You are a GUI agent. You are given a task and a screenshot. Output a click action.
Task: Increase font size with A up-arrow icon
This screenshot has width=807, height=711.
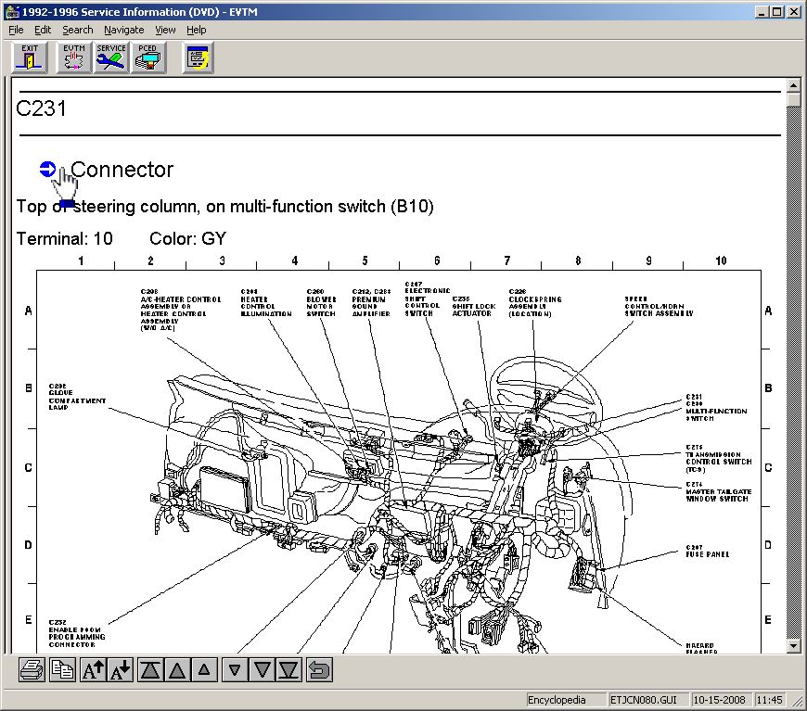click(x=93, y=670)
